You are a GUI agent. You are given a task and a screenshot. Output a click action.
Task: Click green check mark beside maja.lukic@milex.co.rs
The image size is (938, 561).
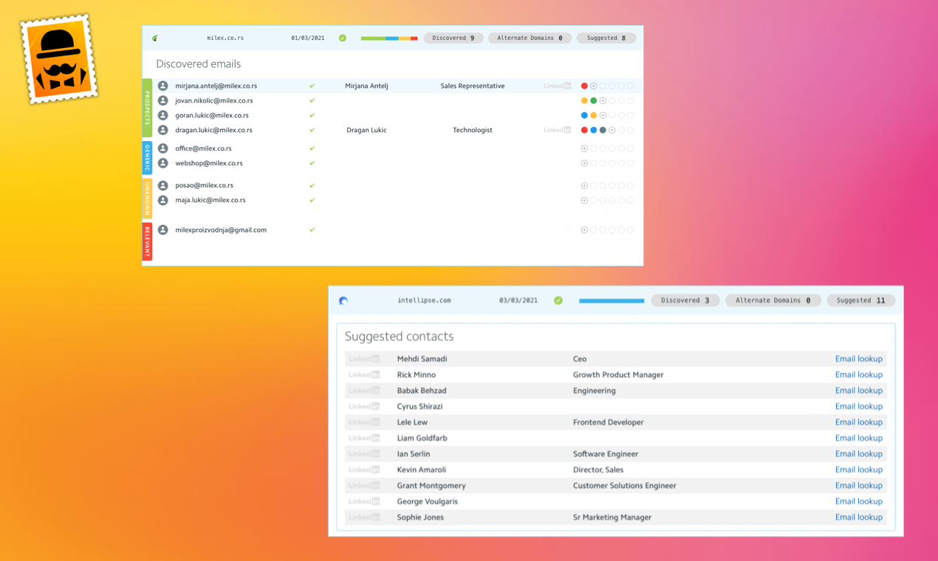(312, 200)
